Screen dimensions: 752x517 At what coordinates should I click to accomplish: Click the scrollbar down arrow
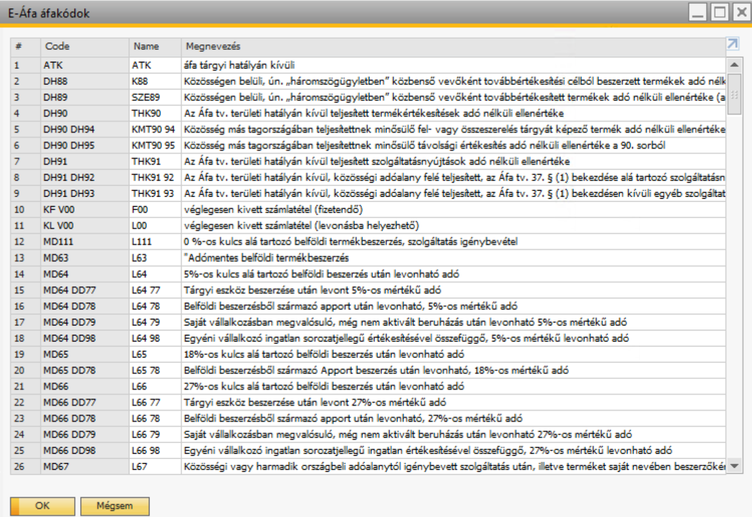click(734, 466)
